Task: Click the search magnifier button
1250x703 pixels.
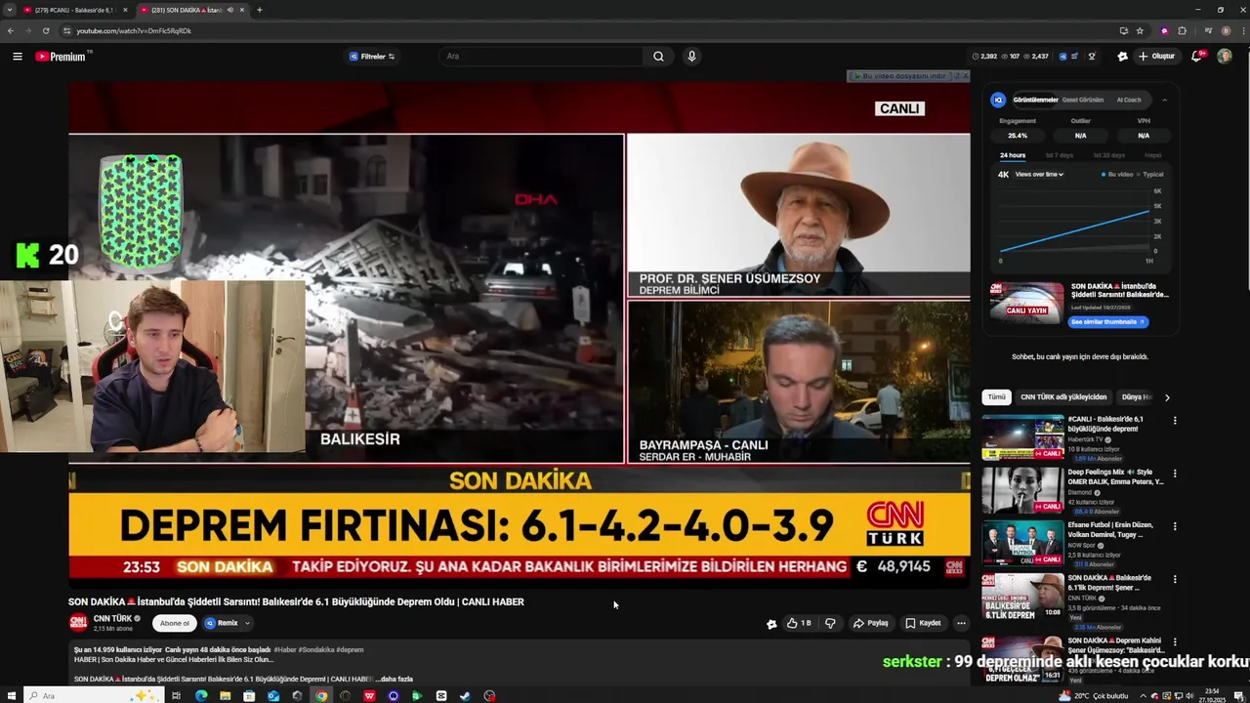Action: pos(658,57)
